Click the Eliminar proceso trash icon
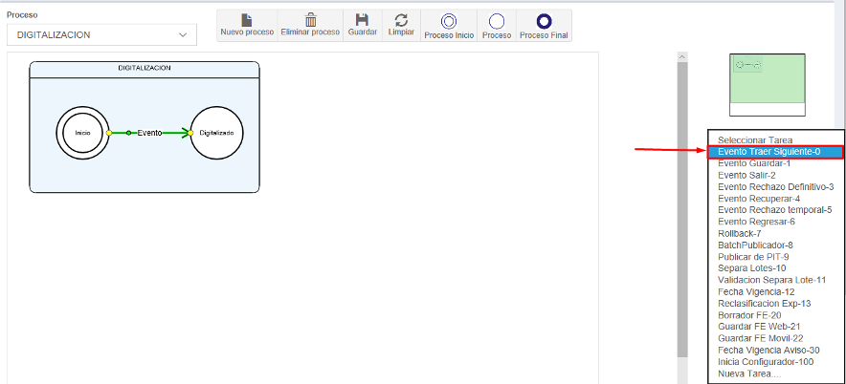The height and width of the screenshot is (384, 846). [x=310, y=20]
